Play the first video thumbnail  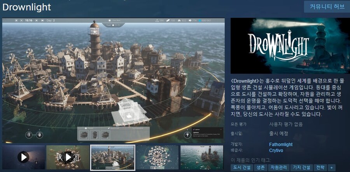tap(23, 157)
